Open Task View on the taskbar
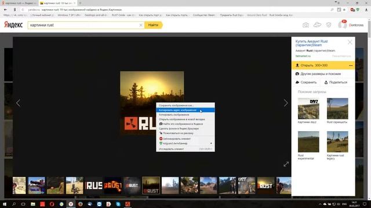Viewport: 371px width, 208px height. pos(23,204)
